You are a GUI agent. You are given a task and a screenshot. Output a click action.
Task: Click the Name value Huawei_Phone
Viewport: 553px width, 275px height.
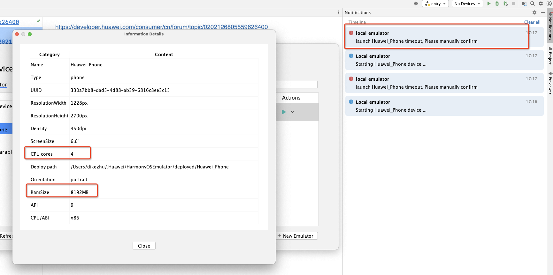click(x=87, y=65)
